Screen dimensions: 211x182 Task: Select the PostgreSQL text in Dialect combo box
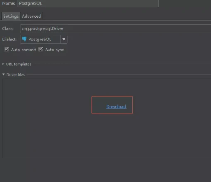click(40, 39)
